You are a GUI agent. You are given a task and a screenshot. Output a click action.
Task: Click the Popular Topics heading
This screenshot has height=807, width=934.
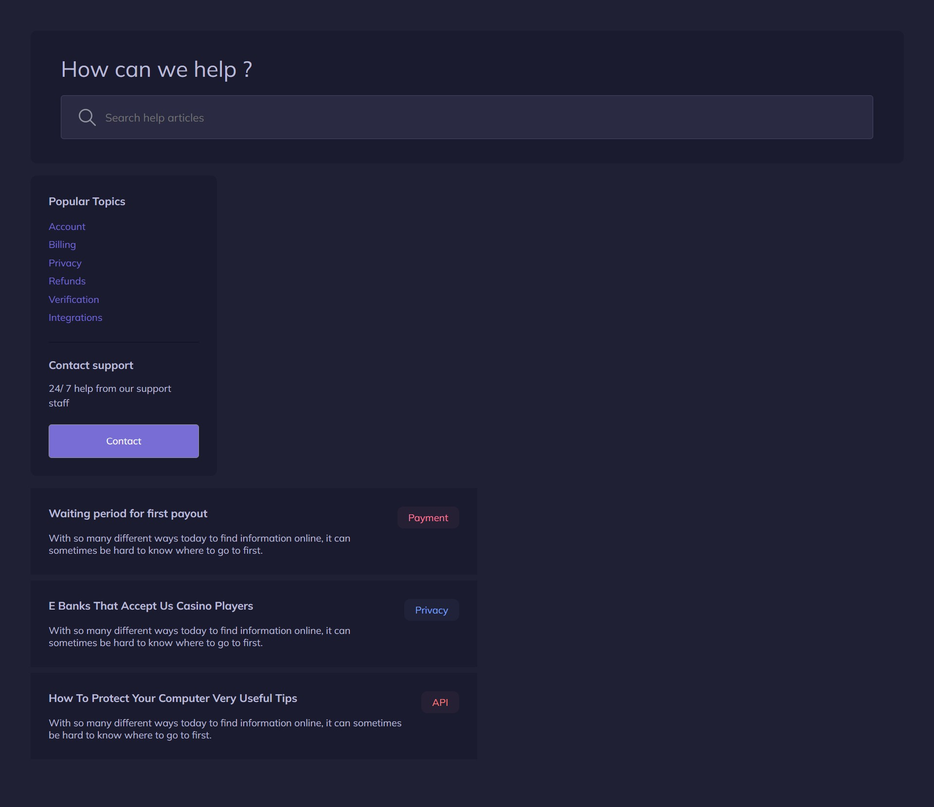87,201
